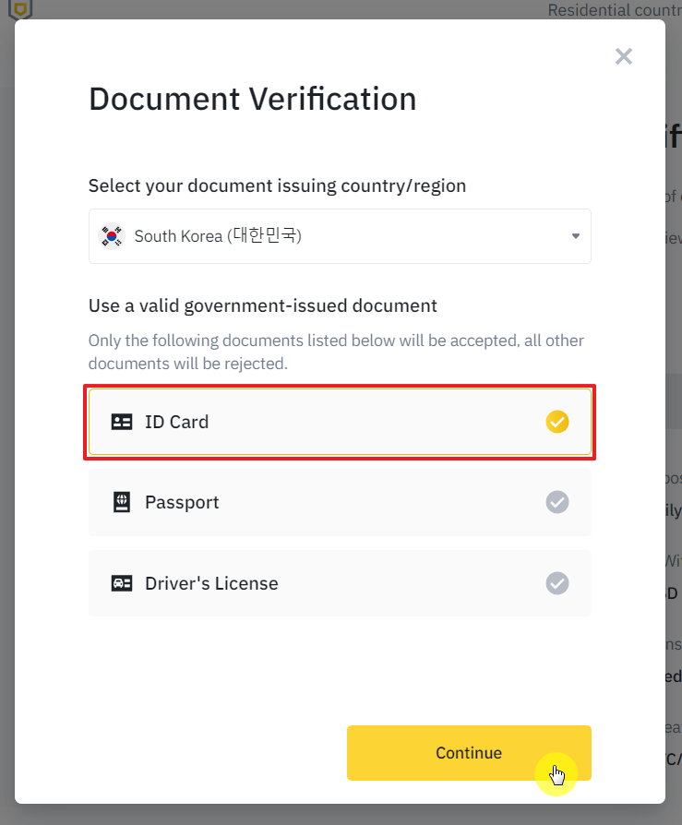This screenshot has height=825, width=682.
Task: Tick the gray Passport checkmark
Action: coord(557,502)
